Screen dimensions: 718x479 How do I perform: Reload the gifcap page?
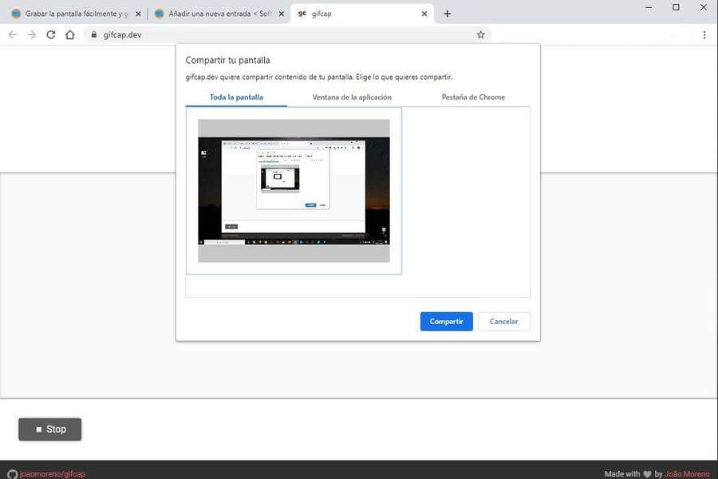click(x=51, y=35)
